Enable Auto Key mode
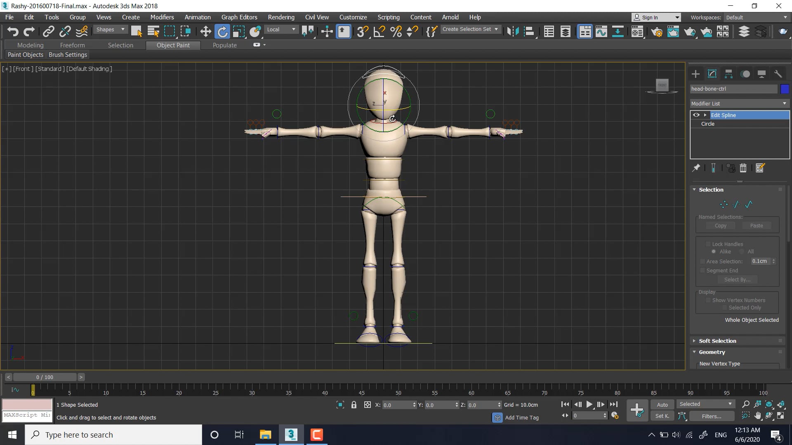Image resolution: width=792 pixels, height=445 pixels. 662,405
